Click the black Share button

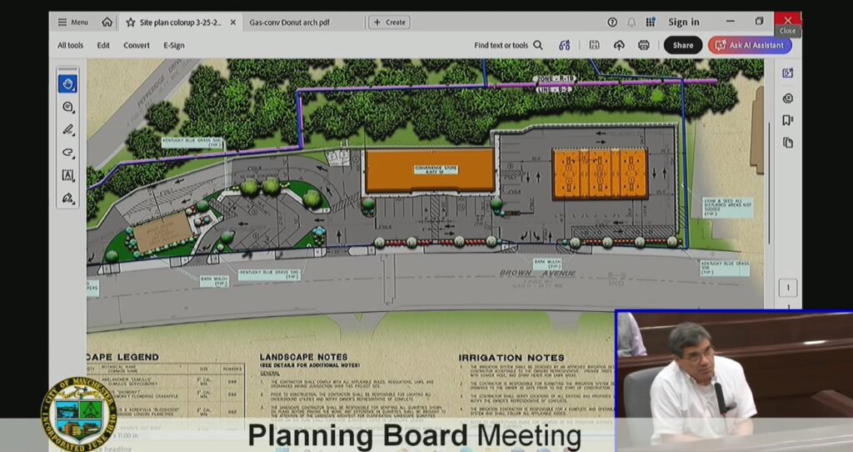[x=682, y=45]
